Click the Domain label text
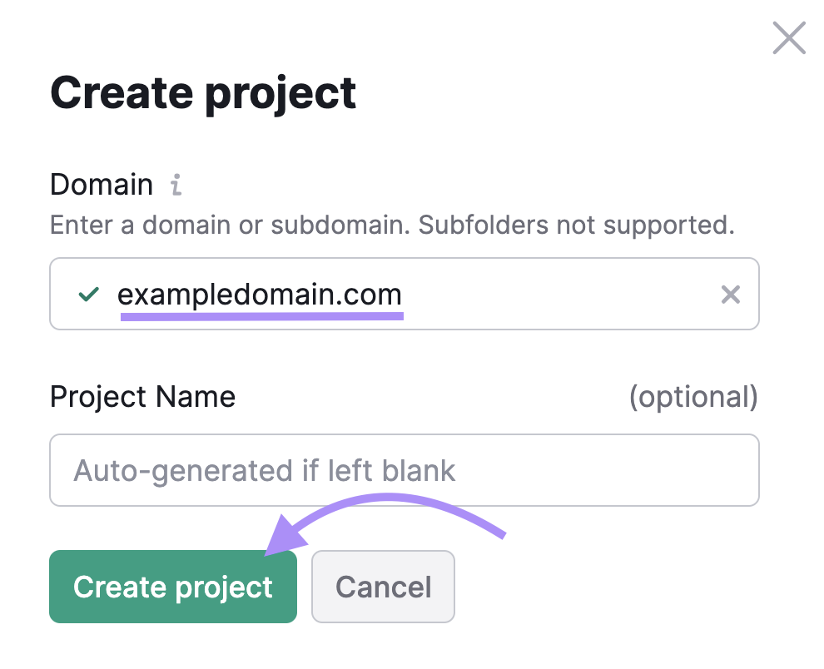 pyautogui.click(x=102, y=185)
